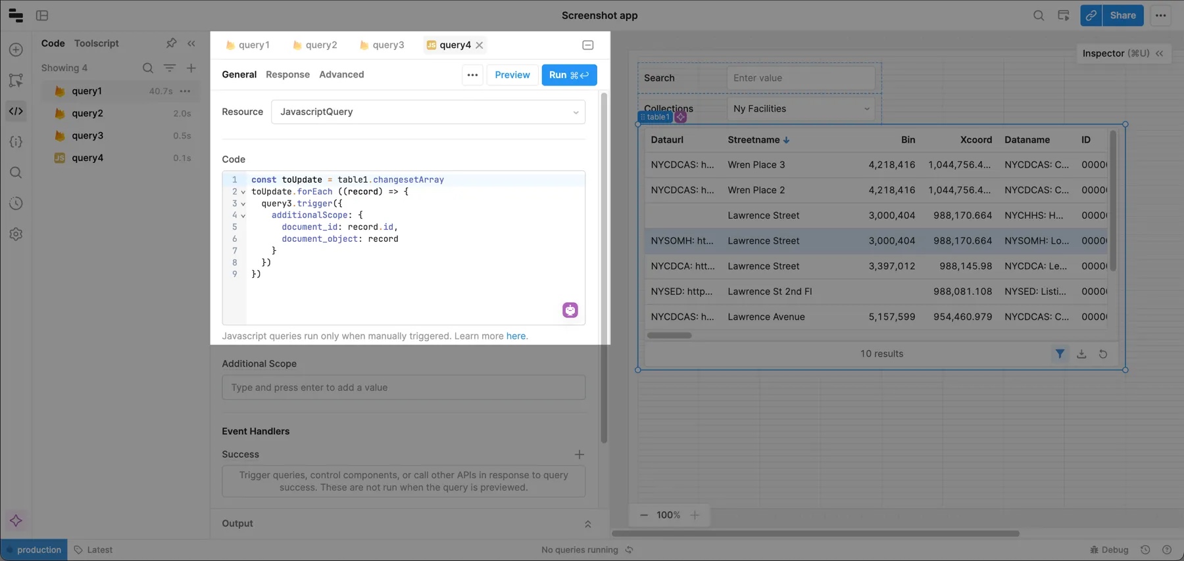
Task: Open the add component plus icon in sidebar
Action: 16,50
